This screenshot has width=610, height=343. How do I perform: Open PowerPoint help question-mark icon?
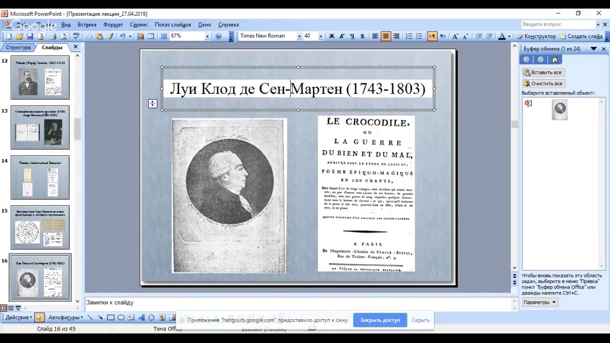click(219, 36)
